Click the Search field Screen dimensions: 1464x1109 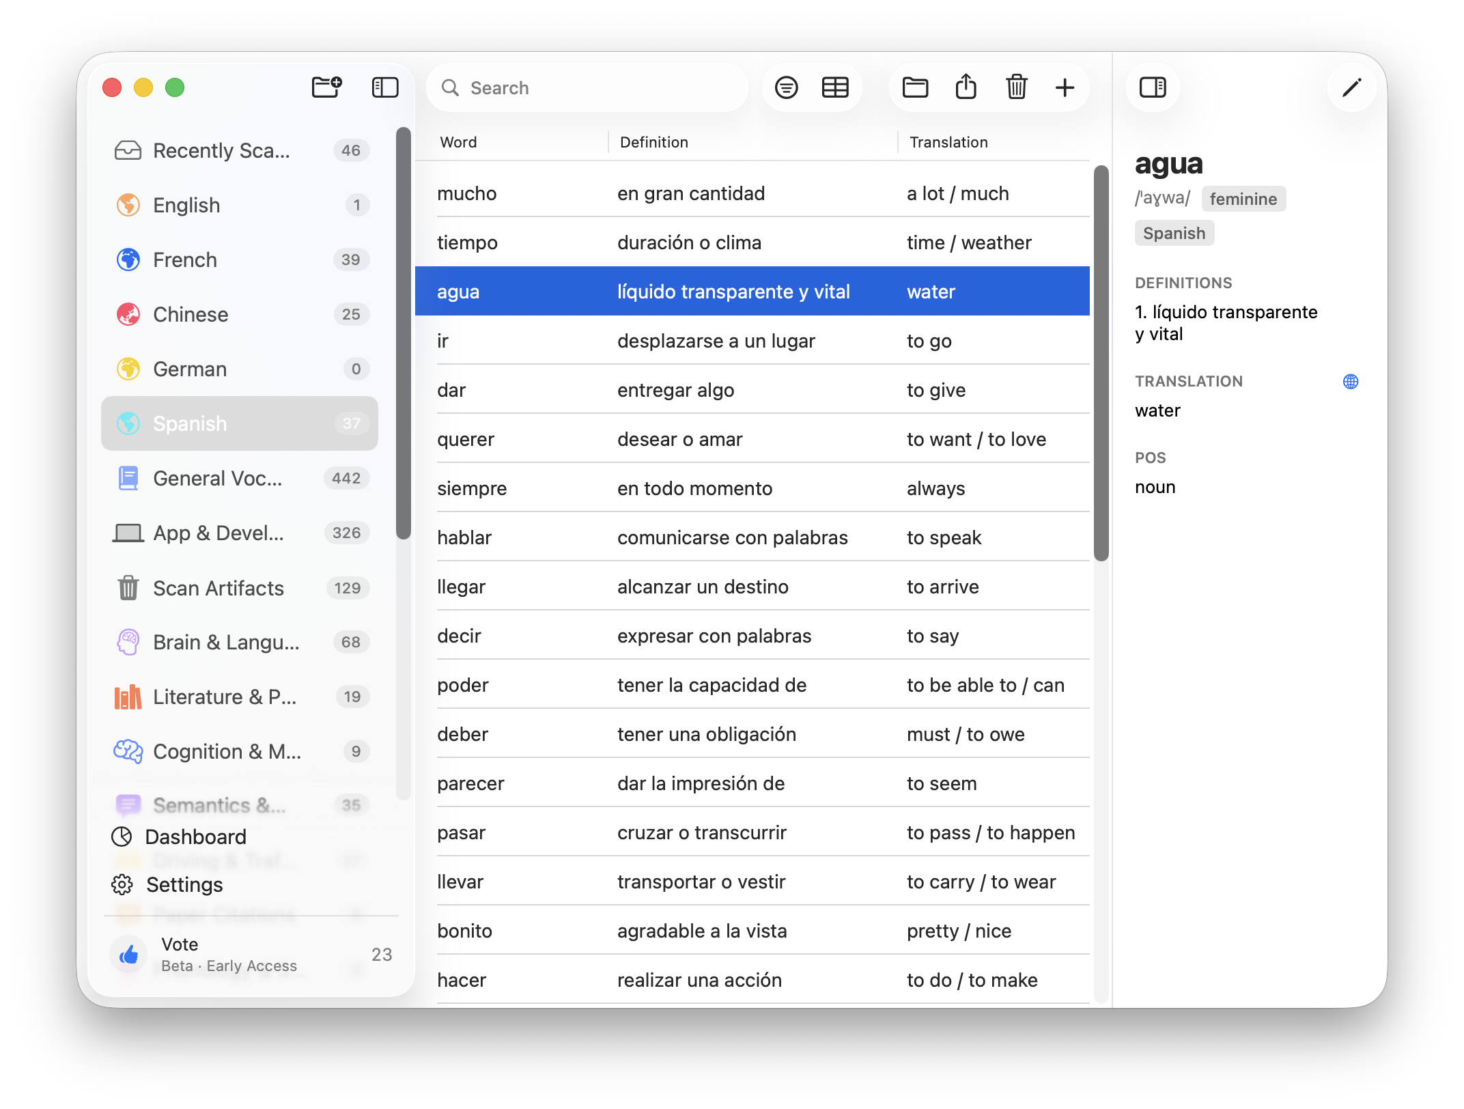587,87
